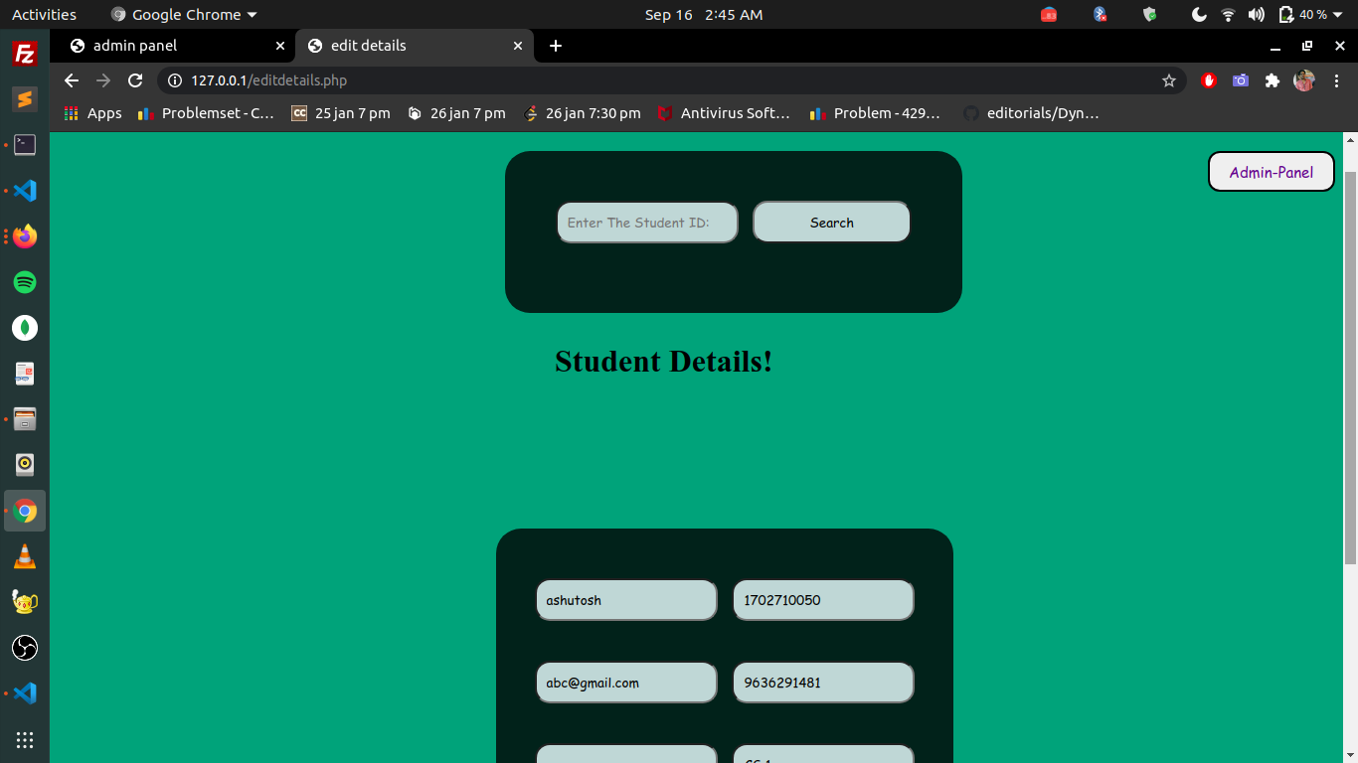This screenshot has width=1358, height=763.
Task: Launch VLC media player from dock
Action: pos(25,556)
